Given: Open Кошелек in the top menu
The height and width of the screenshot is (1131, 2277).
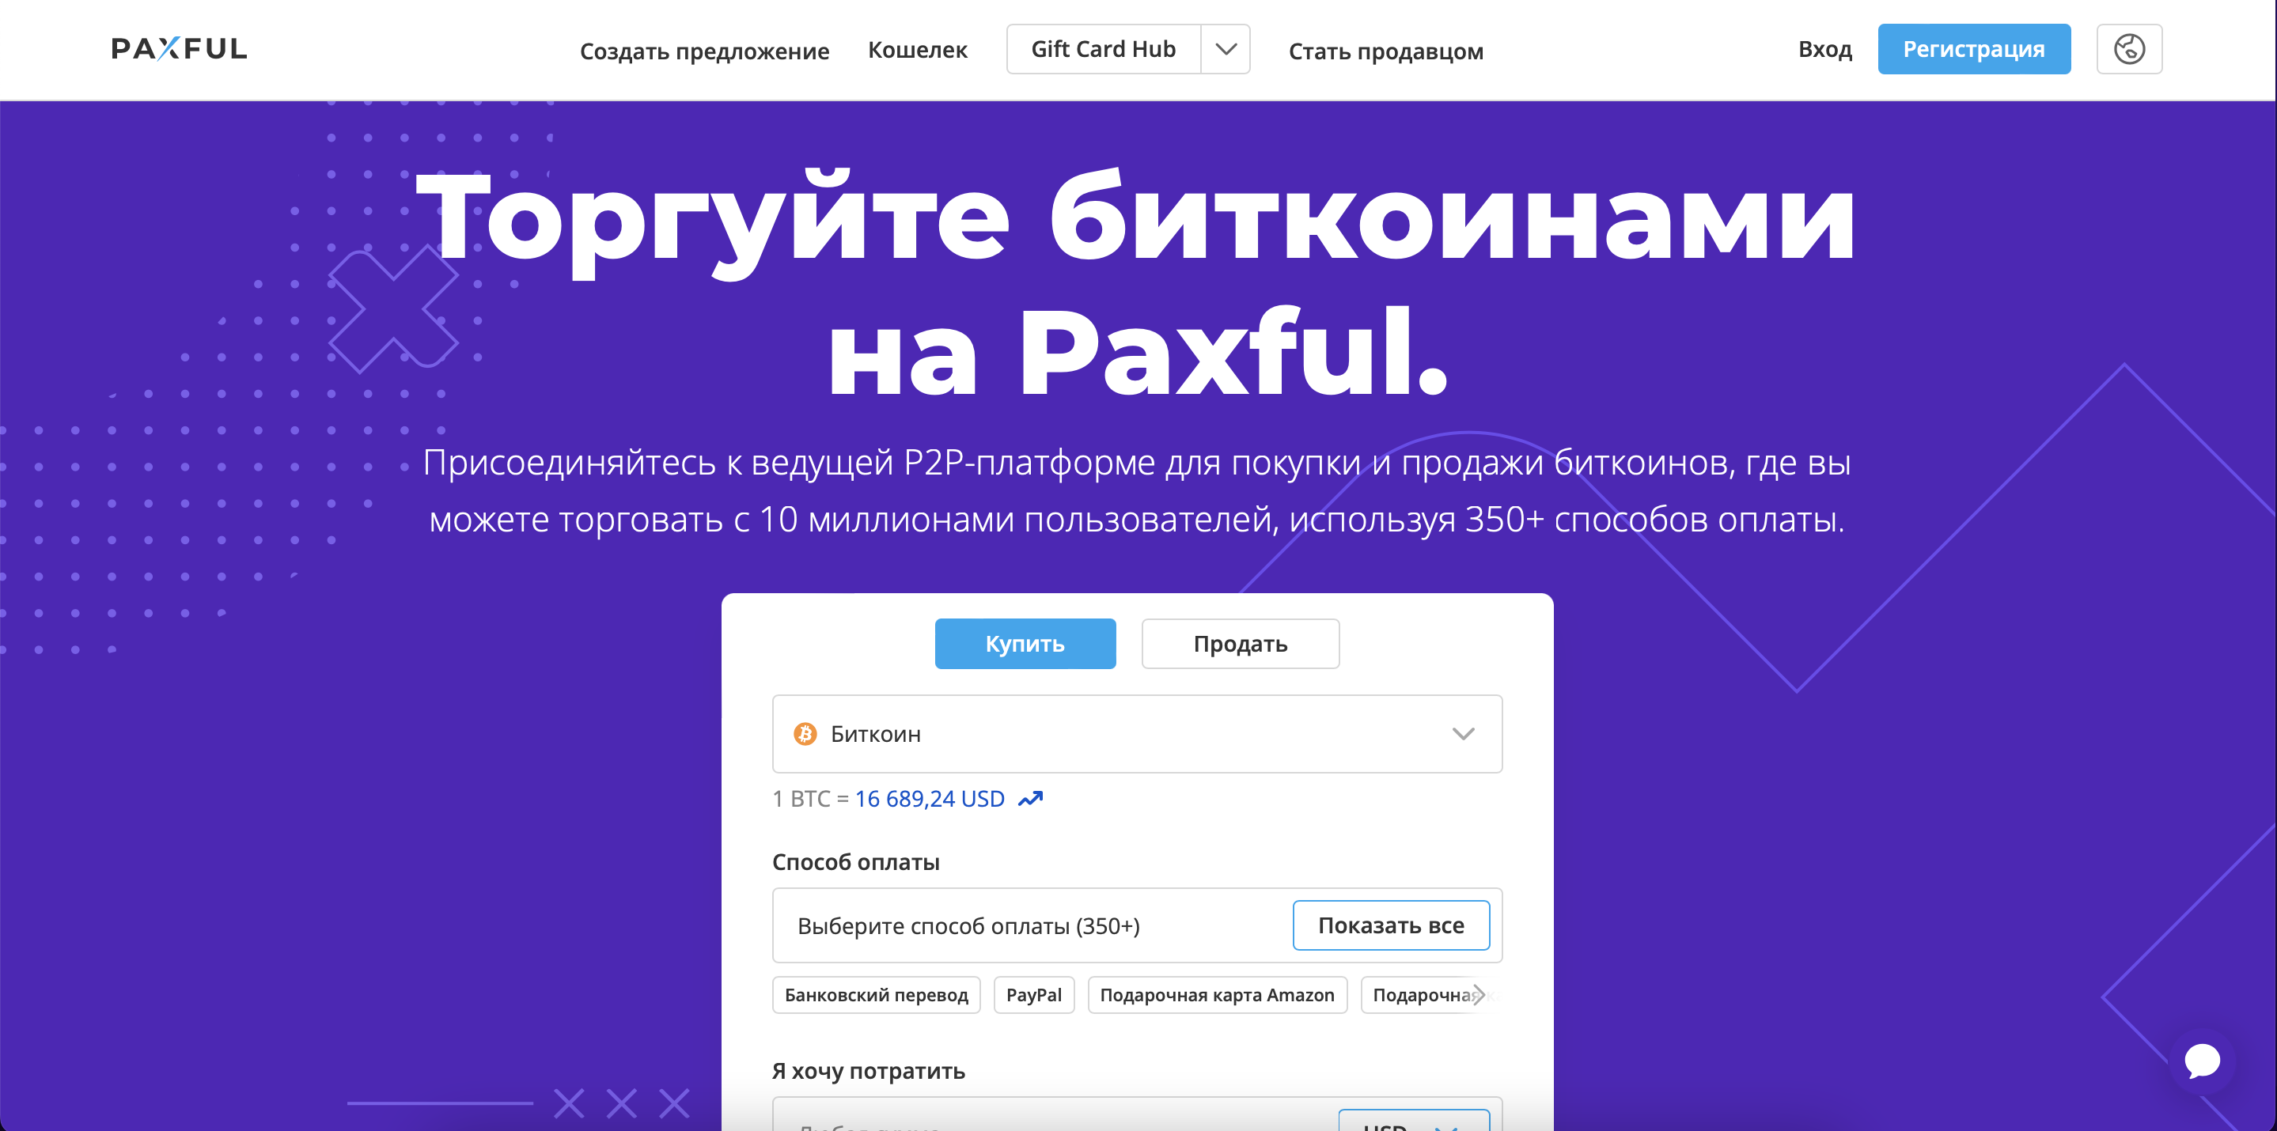Looking at the screenshot, I should [917, 51].
